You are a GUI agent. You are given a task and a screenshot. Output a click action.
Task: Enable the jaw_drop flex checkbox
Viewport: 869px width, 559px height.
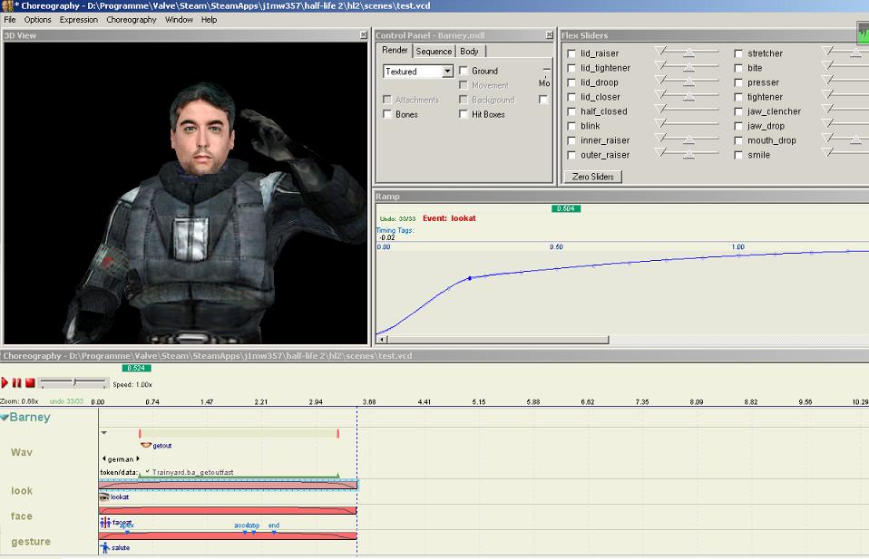(x=738, y=126)
